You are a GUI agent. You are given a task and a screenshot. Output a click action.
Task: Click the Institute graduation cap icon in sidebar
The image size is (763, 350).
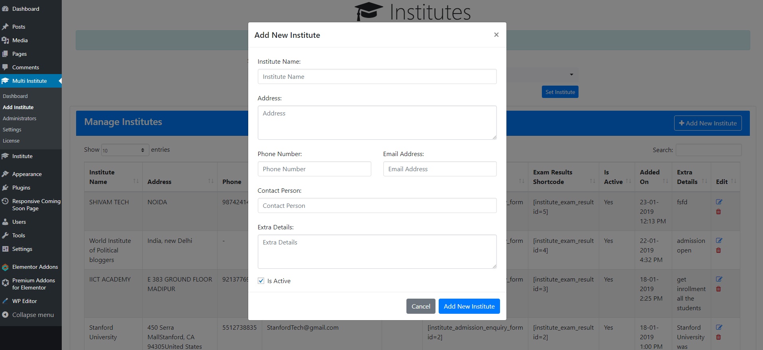tap(5, 156)
